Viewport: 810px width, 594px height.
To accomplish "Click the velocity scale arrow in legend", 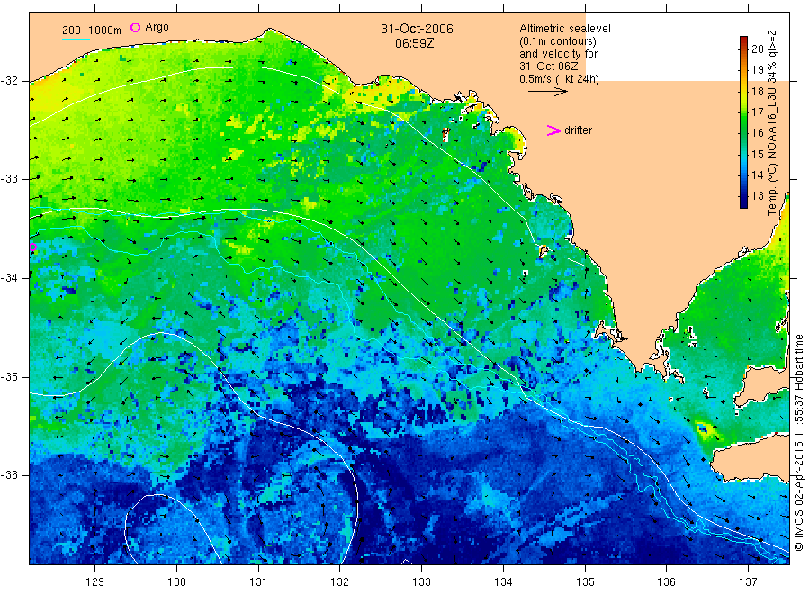I will (x=547, y=92).
